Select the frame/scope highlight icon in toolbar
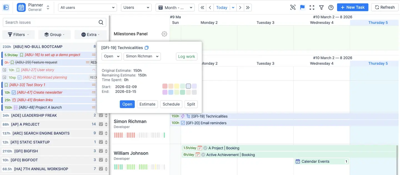The width and height of the screenshot is (400, 175). [293, 7]
